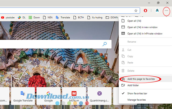Restore down the browser window
This screenshot has height=109, width=172.
coord(158,3)
